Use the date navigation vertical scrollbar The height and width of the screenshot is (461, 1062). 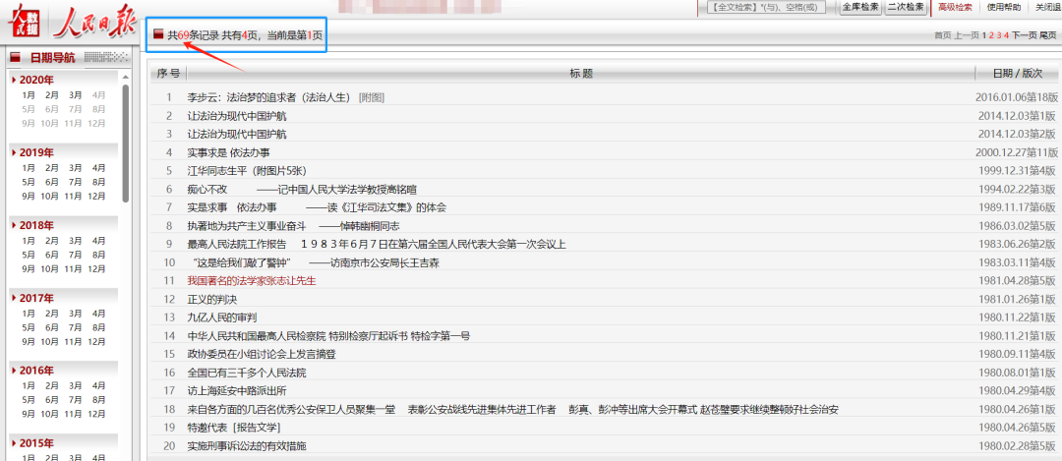(126, 143)
